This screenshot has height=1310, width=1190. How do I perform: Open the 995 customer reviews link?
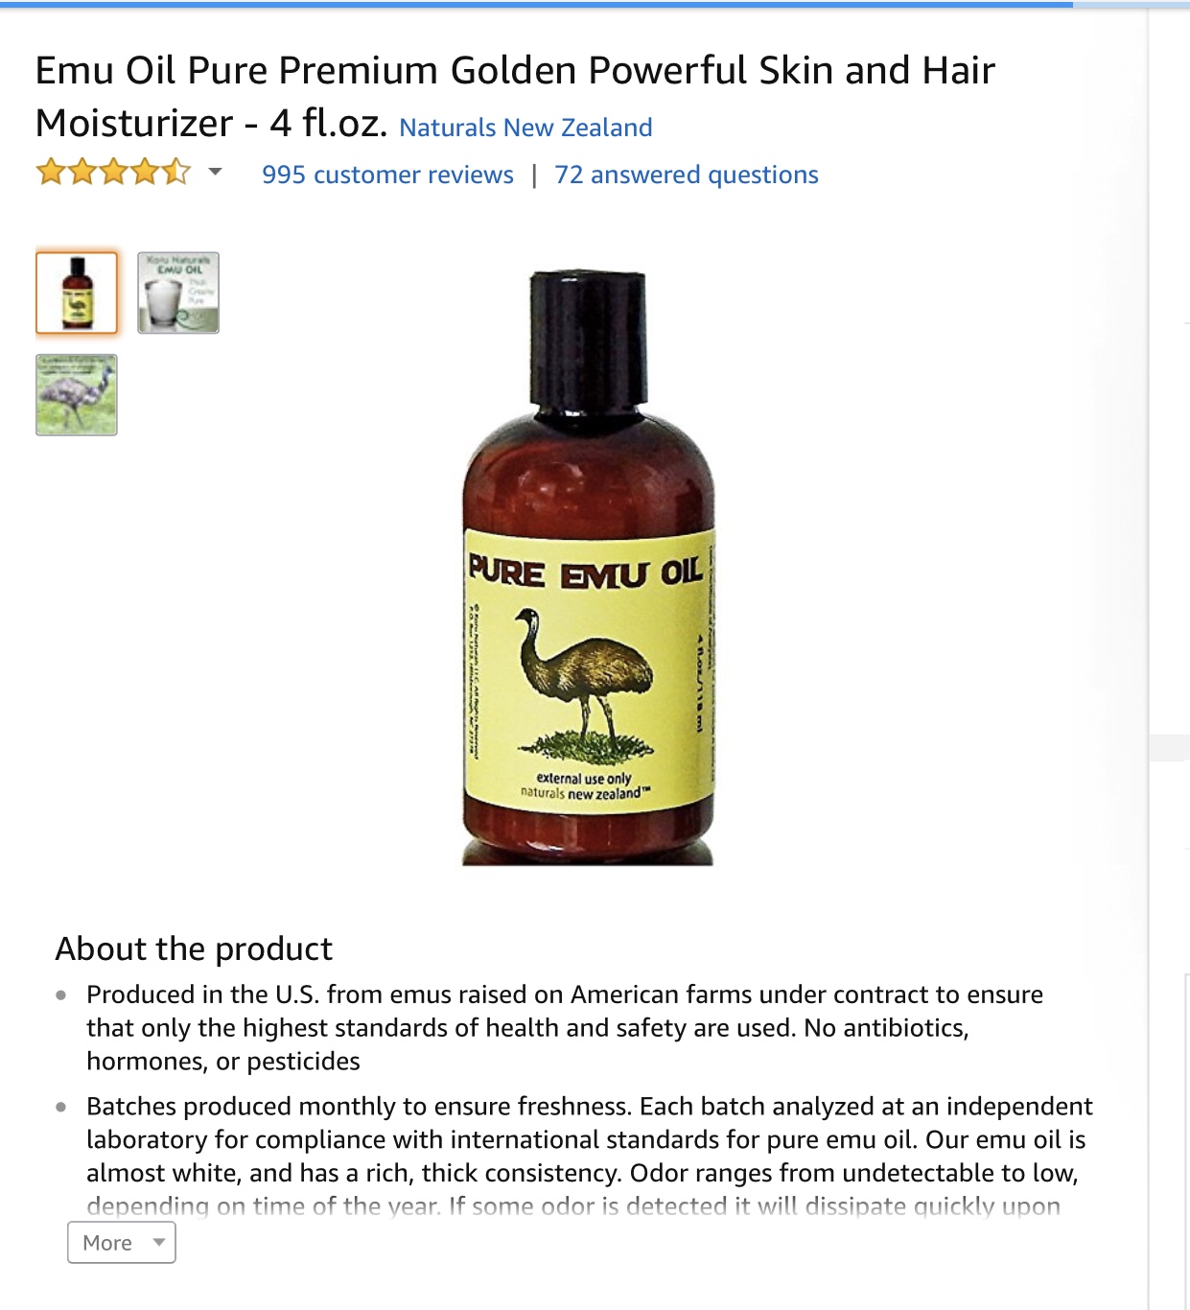coord(387,175)
